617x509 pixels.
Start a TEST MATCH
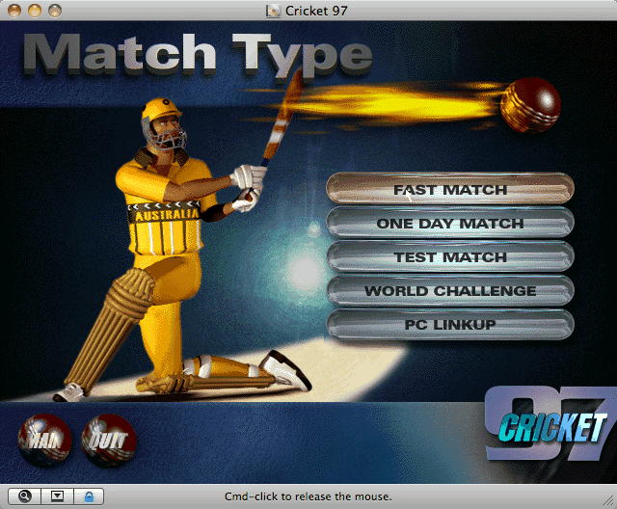coord(450,256)
